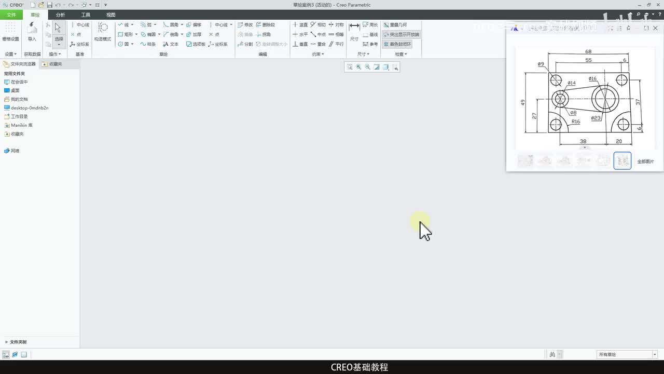Apply the Perpendicular (垂直) constraint
664x374 pixels.
[x=300, y=44]
